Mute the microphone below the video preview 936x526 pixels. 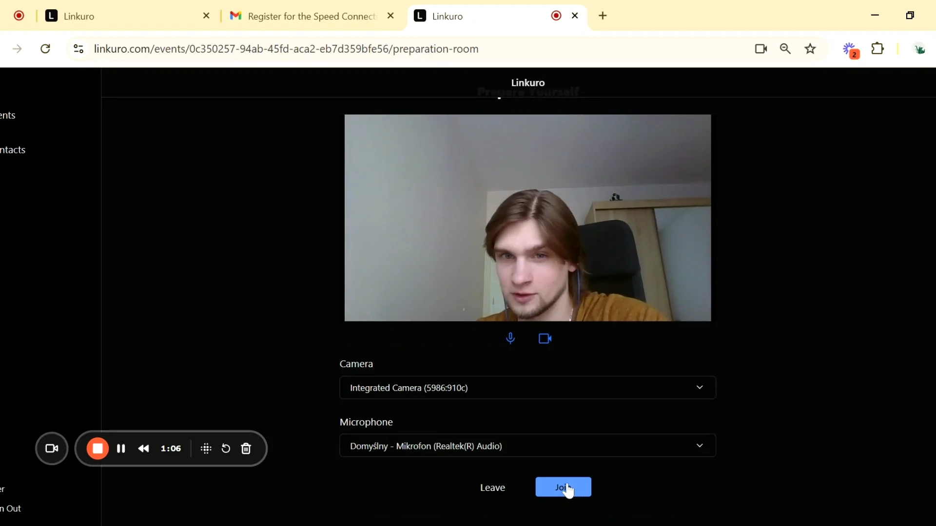[510, 338]
